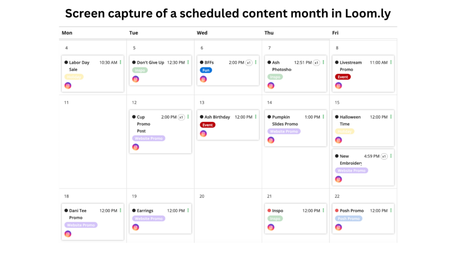Click Instagram icon on Pumpkin Slides Promo post
This screenshot has width=453, height=254.
pyautogui.click(x=271, y=140)
